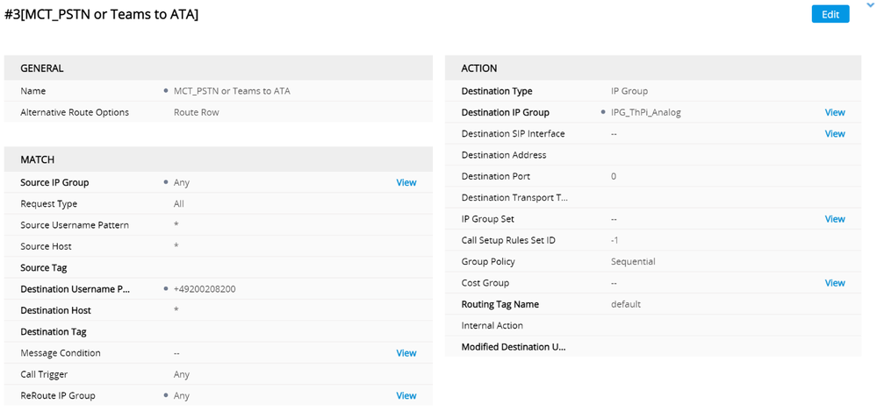Image resolution: width=877 pixels, height=411 pixels.
Task: Open View link for IP Group Set
Action: click(834, 219)
